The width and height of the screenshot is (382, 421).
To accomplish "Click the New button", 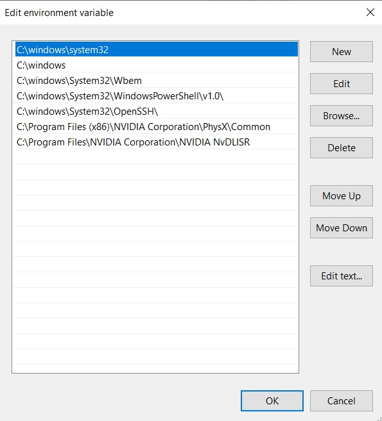I will (342, 51).
